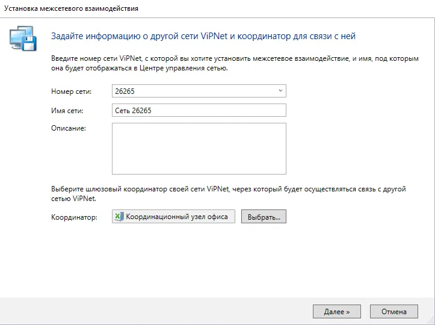The image size is (435, 325).
Task: Click the window title Установка межсетевого взаимодействия
Action: (x=72, y=8)
